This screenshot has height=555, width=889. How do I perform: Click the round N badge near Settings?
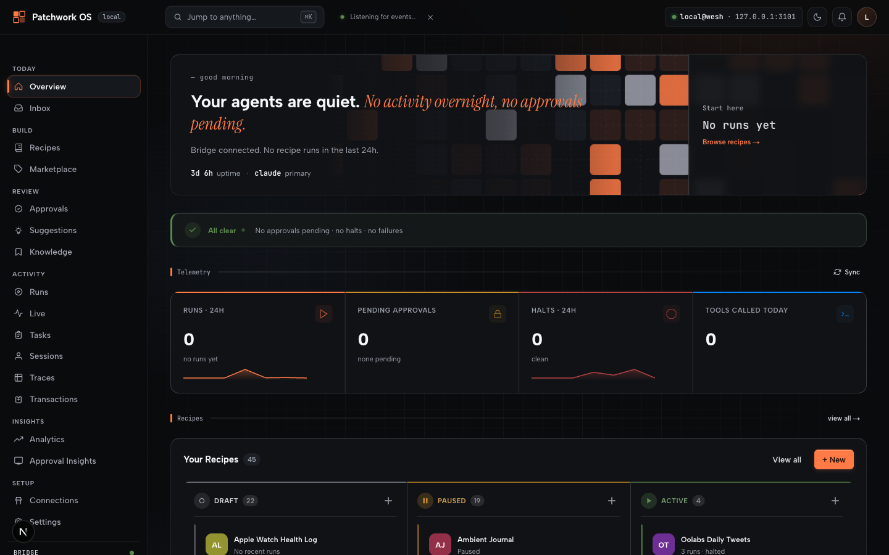click(23, 532)
